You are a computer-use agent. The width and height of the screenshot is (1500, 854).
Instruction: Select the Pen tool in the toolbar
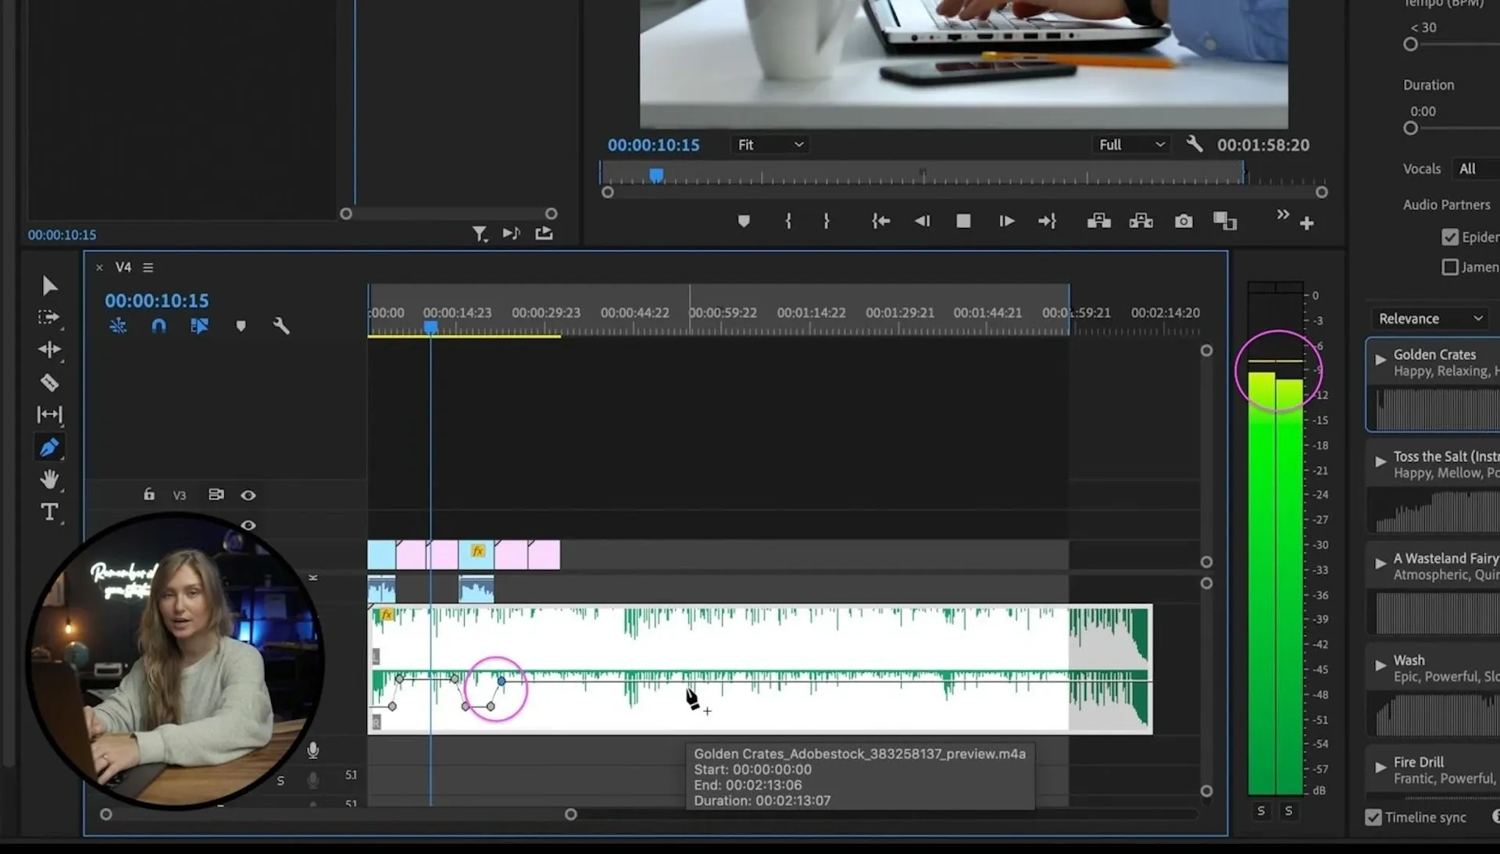(x=49, y=447)
